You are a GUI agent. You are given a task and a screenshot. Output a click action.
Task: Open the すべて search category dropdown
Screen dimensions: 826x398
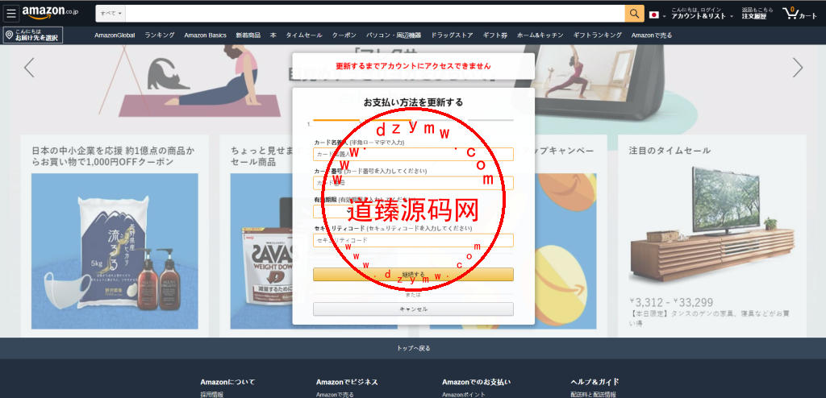111,13
